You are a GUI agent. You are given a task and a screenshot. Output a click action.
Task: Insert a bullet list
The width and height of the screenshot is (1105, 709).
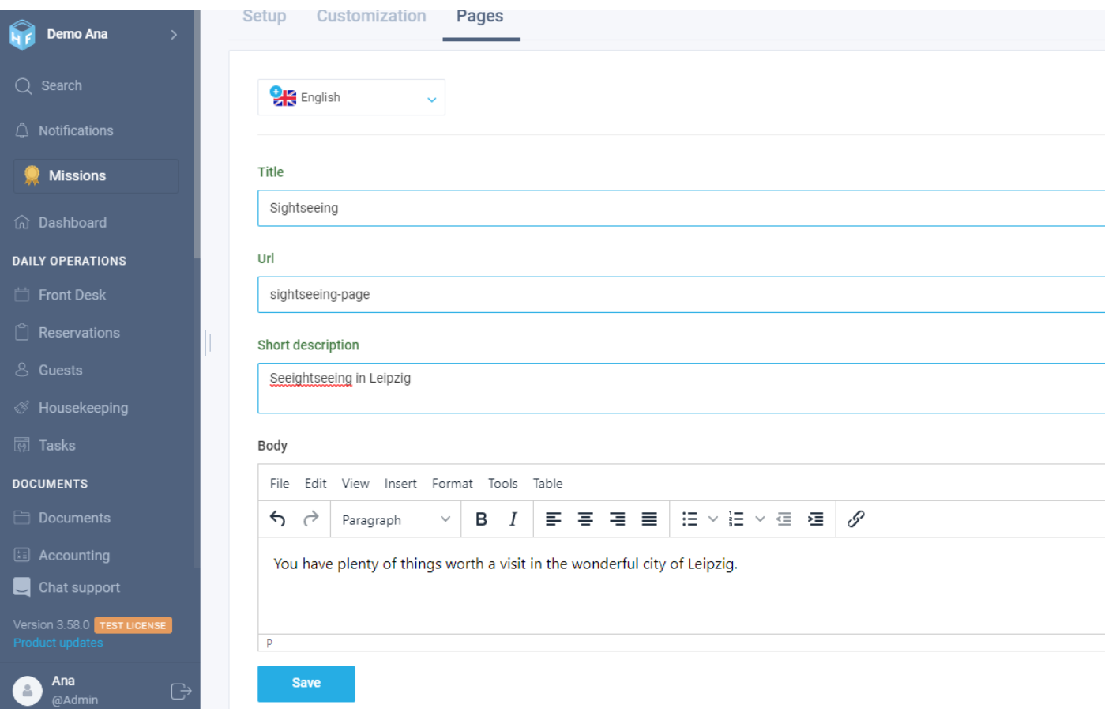[690, 519]
